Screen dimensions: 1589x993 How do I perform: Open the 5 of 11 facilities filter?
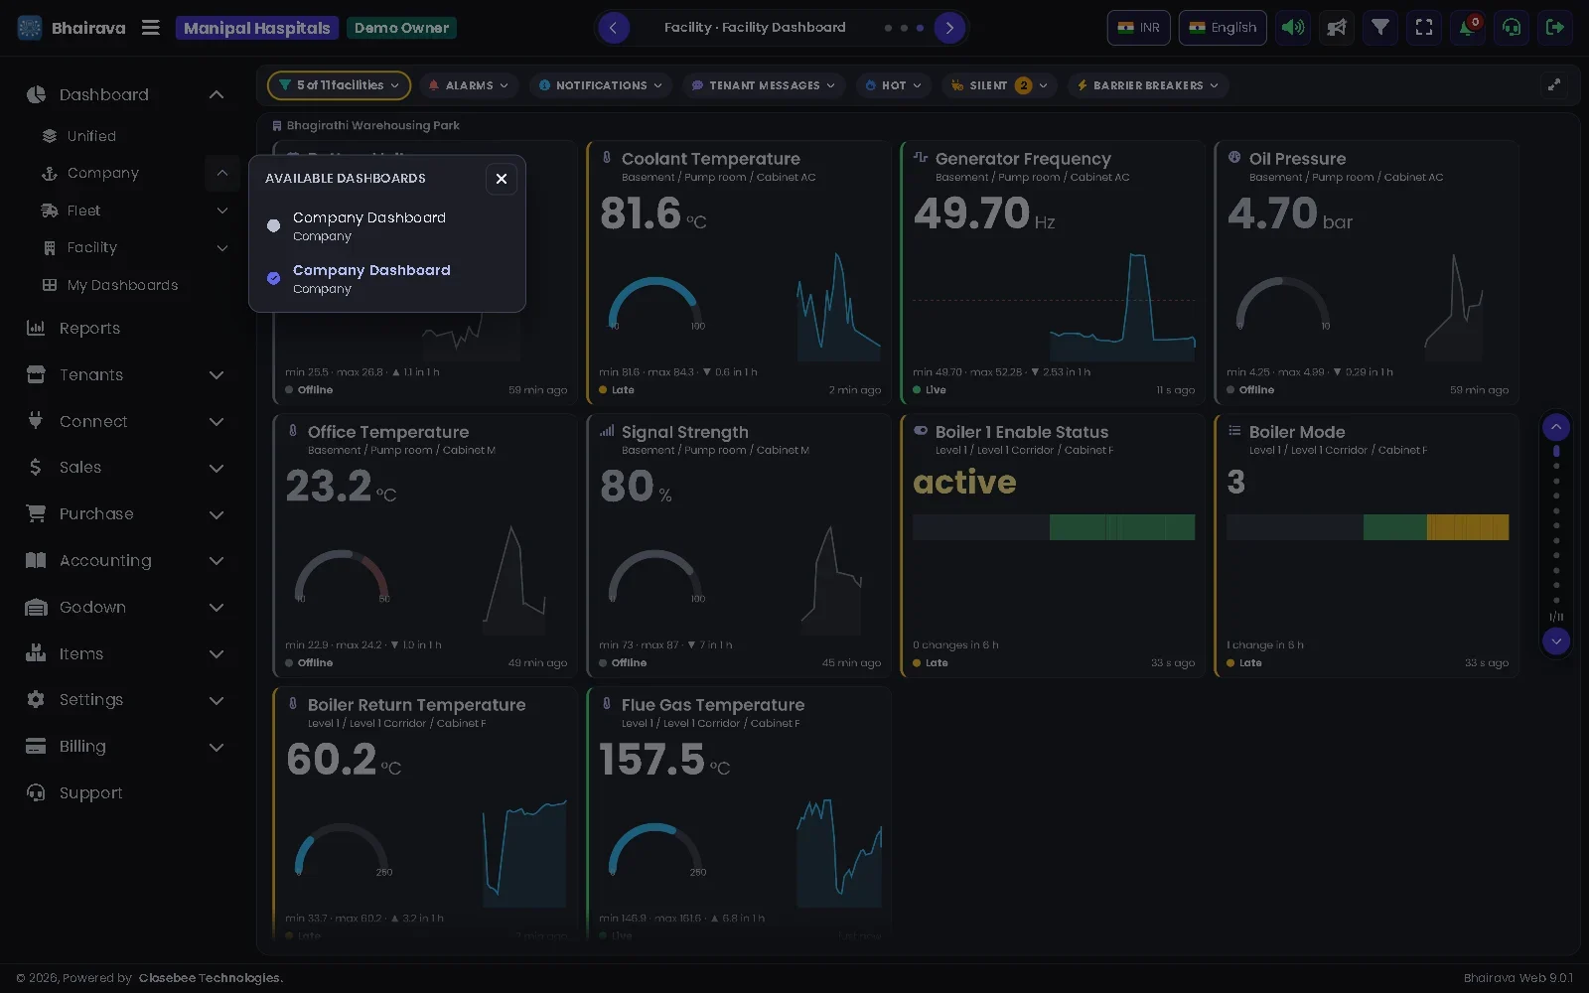coord(339,85)
